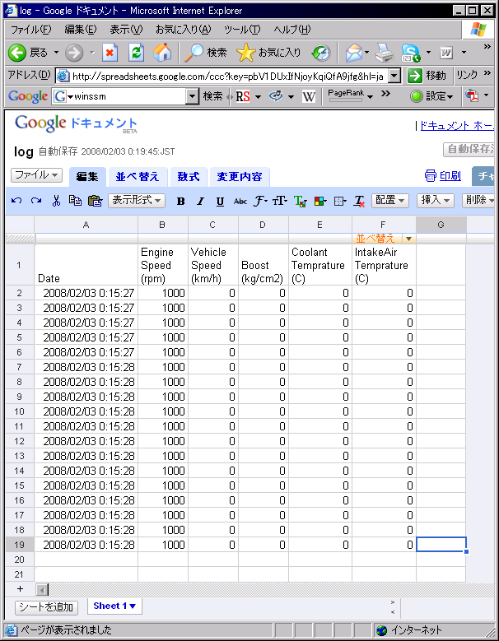Screen dimensions: 499x641
Task: Open the お気に入り(A) menu
Action: point(183,30)
